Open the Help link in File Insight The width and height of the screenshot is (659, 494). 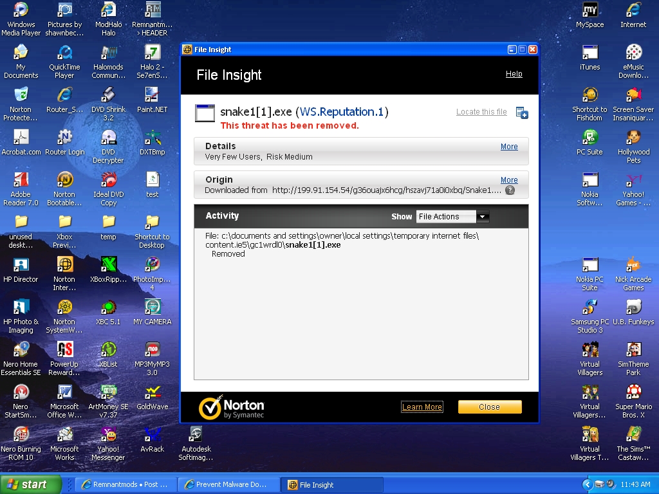coord(514,74)
